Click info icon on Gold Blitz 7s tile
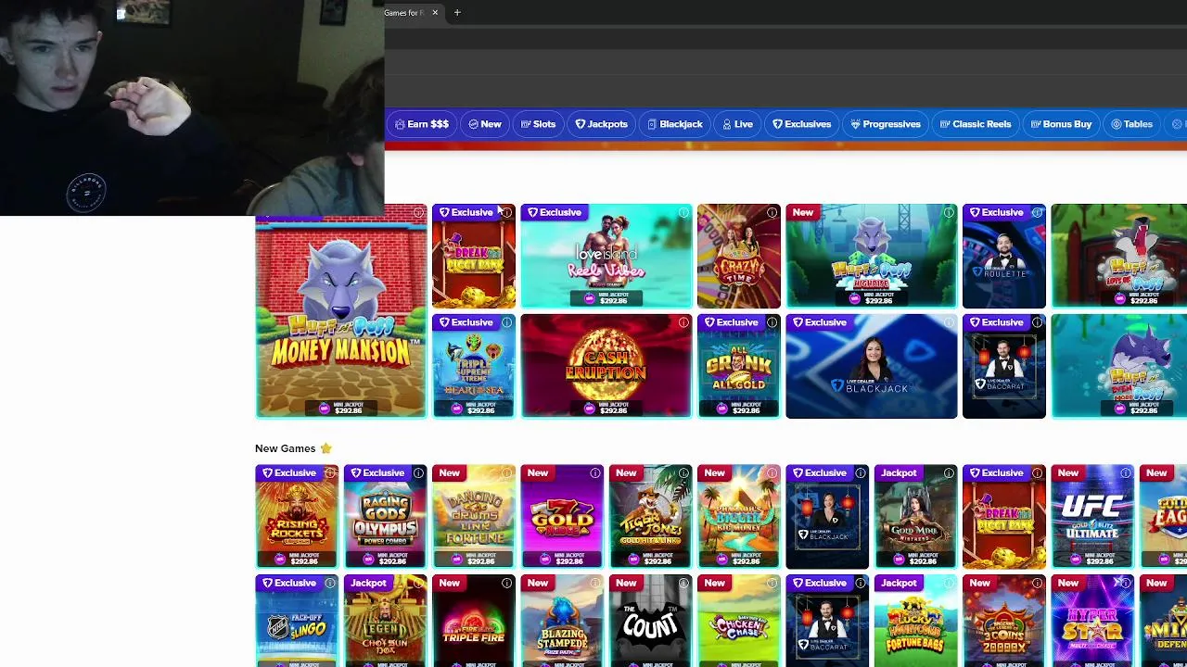This screenshot has height=667, width=1187. pyautogui.click(x=595, y=473)
